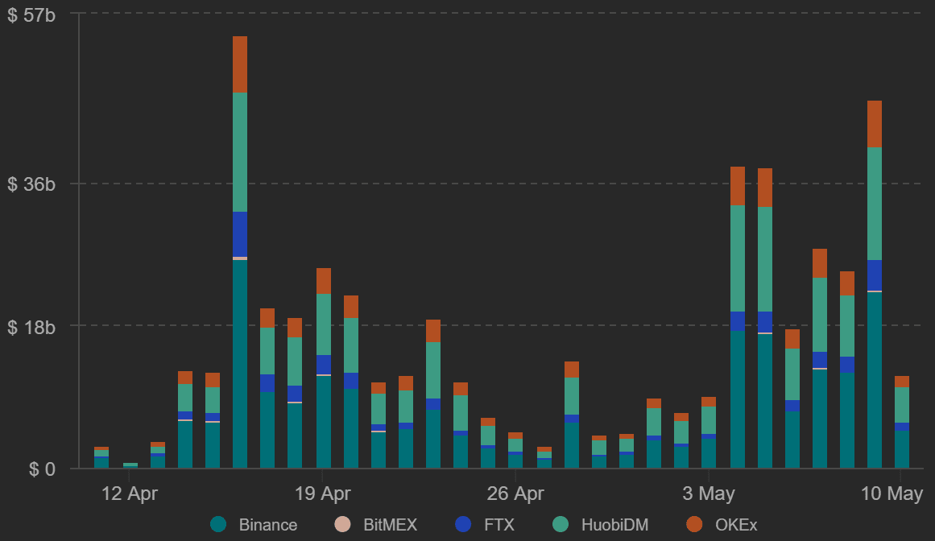Click the HuobiDM legend green dot
Screen dimensions: 935x541
pyautogui.click(x=561, y=524)
